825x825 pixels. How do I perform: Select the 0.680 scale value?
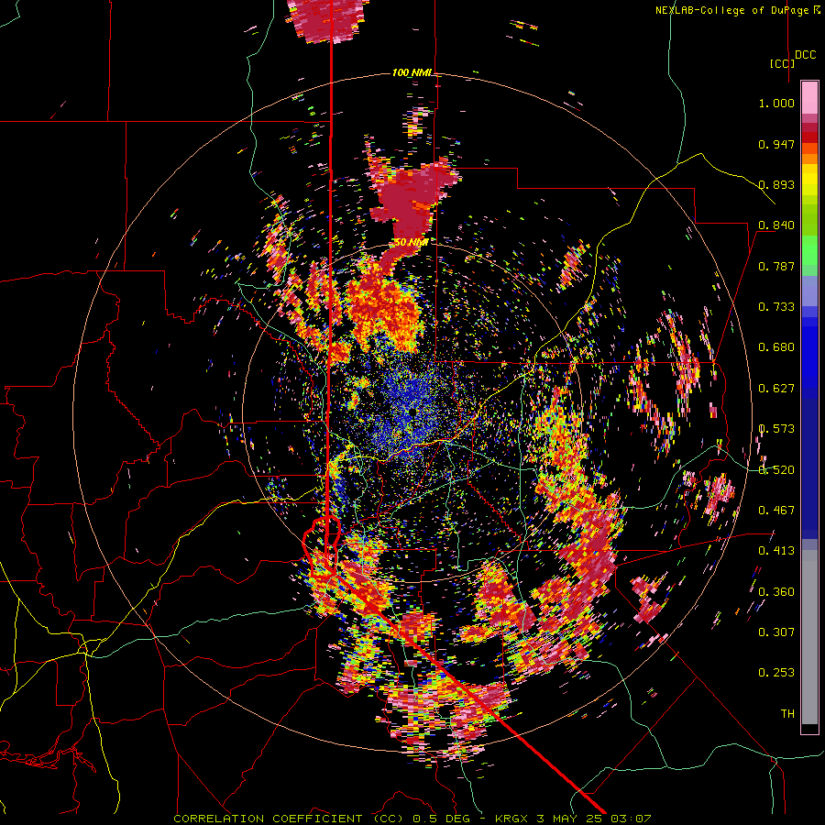click(x=776, y=347)
